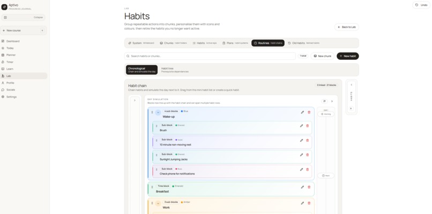
Task: Click the chevron next to 21 in Day Simulation
Action: click(332, 101)
